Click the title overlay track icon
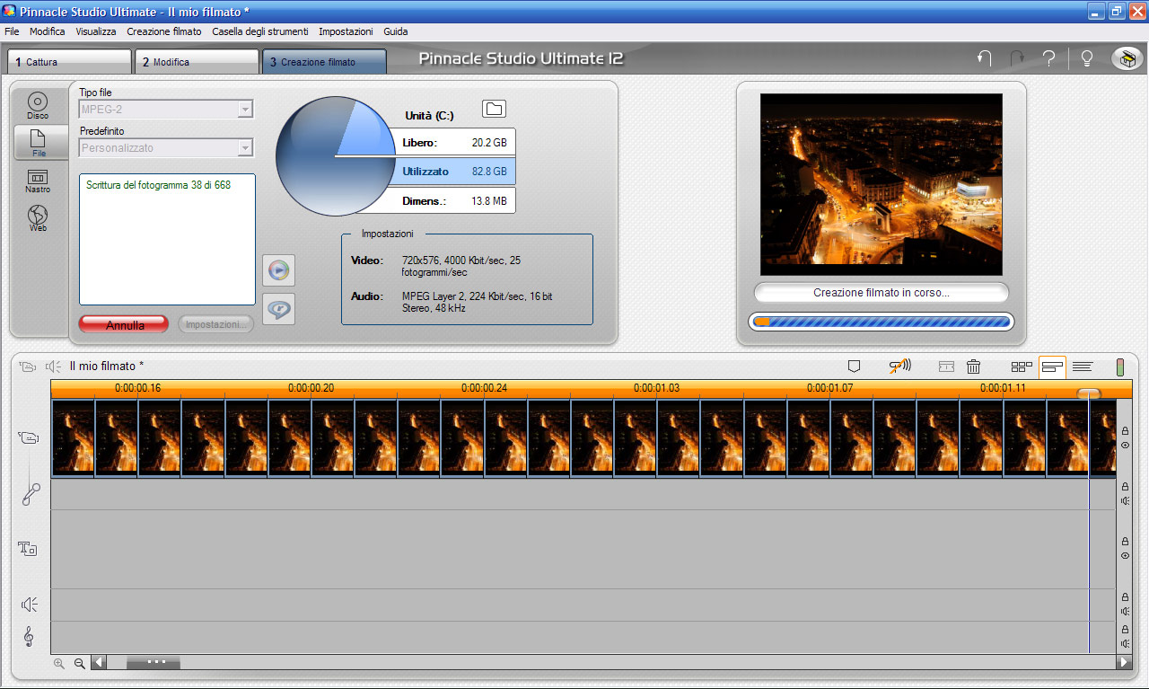The image size is (1149, 689). [28, 548]
